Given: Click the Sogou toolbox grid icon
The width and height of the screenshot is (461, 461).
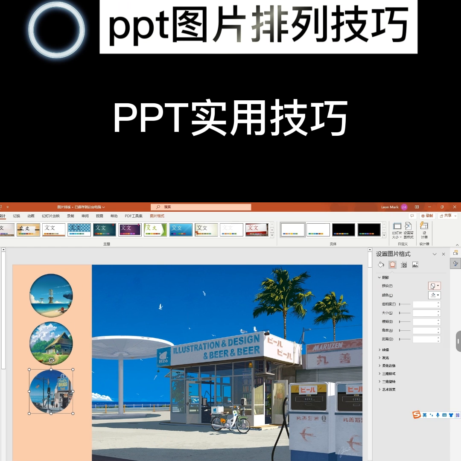Looking at the screenshot, I should [x=458, y=415].
